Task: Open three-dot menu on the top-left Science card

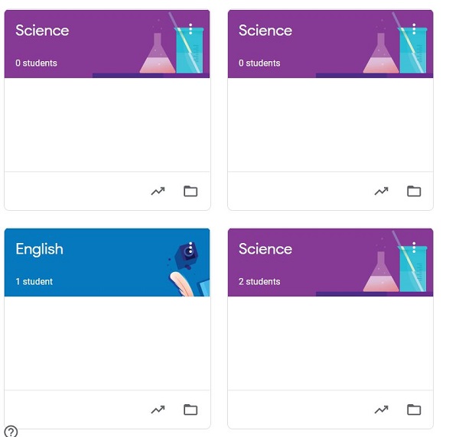Action: (x=190, y=30)
